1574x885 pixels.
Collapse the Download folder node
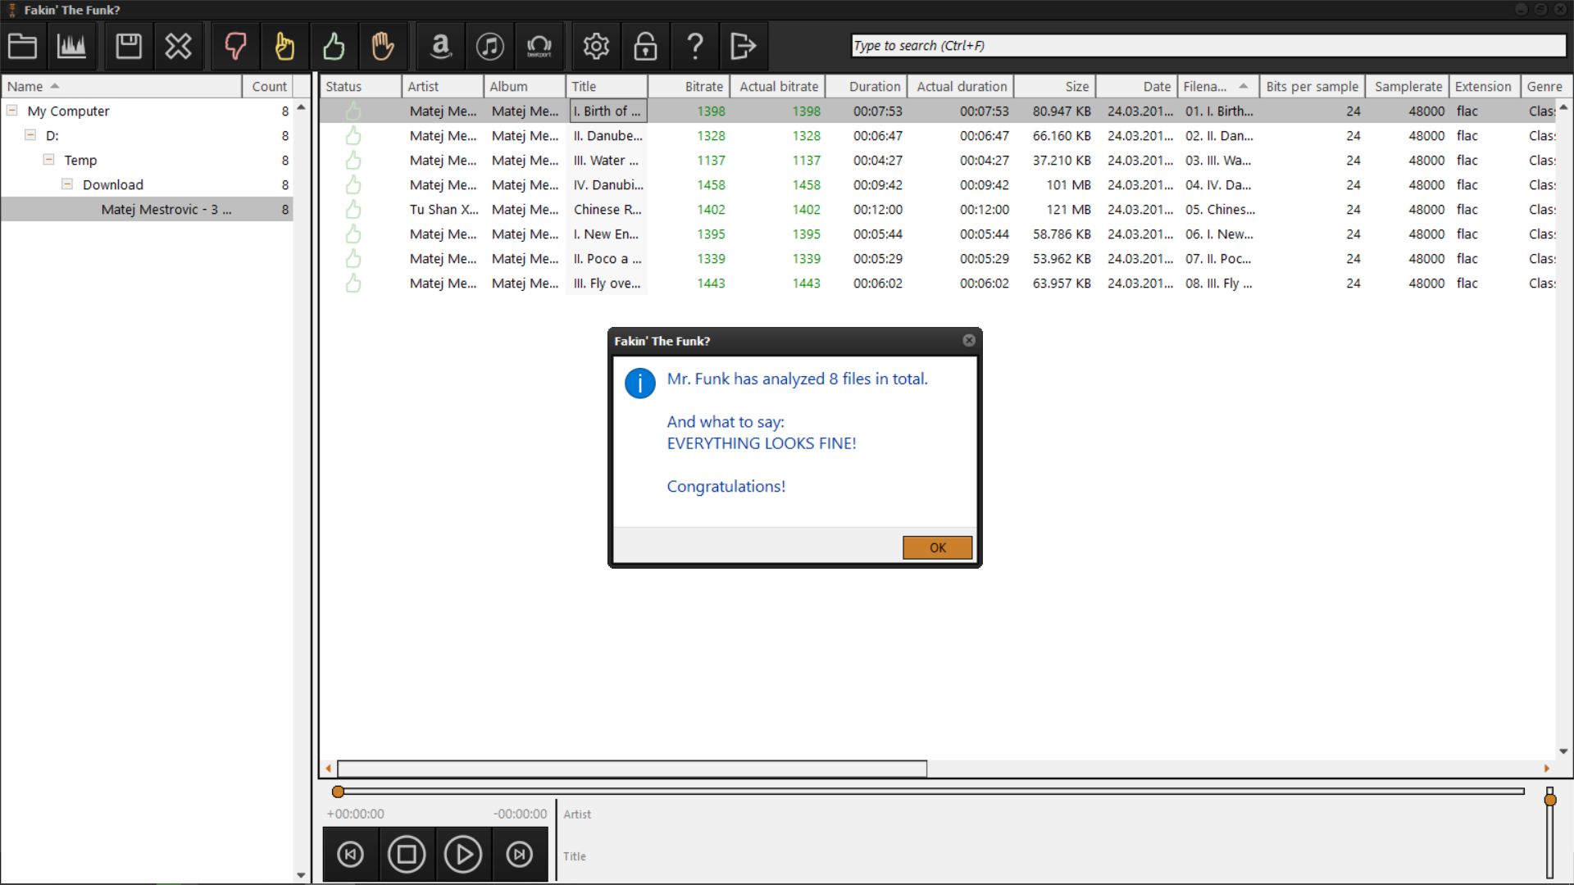coord(67,184)
